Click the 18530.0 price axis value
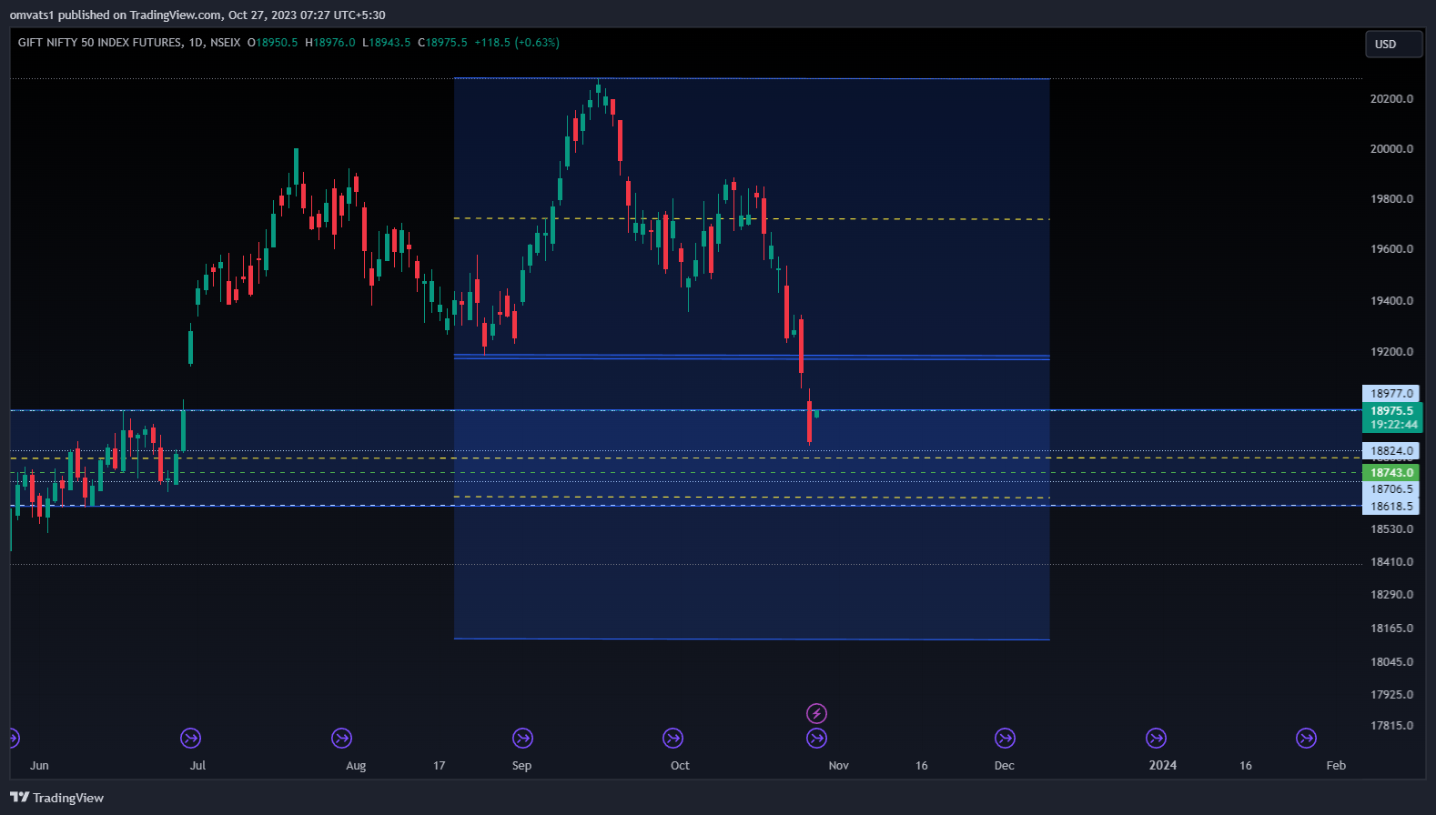The width and height of the screenshot is (1436, 815). tap(1391, 528)
